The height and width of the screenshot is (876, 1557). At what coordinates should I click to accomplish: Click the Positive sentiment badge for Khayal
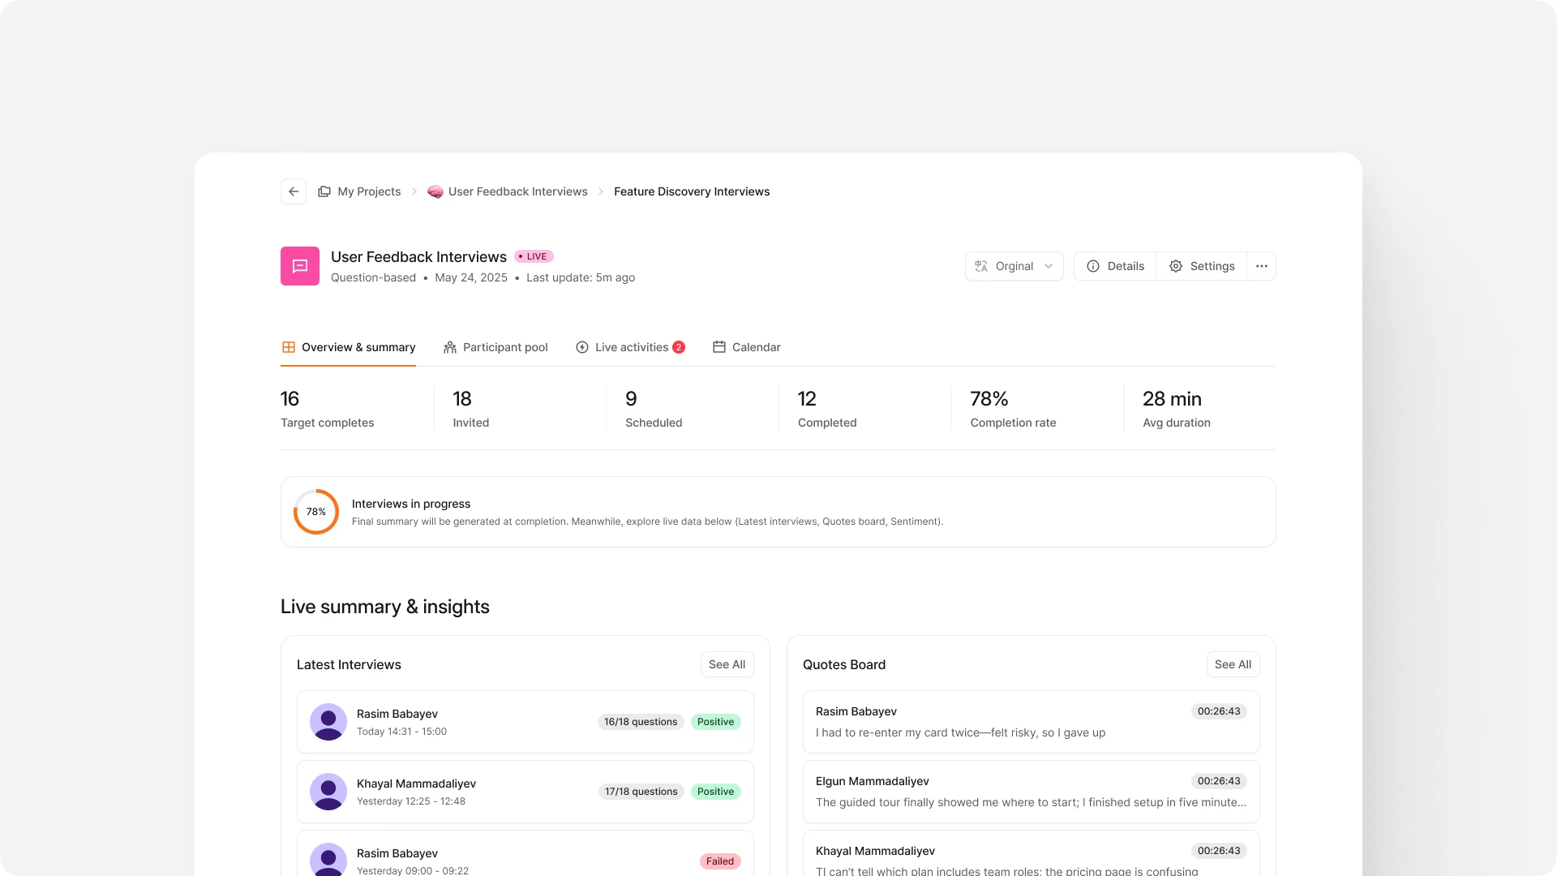[715, 792]
